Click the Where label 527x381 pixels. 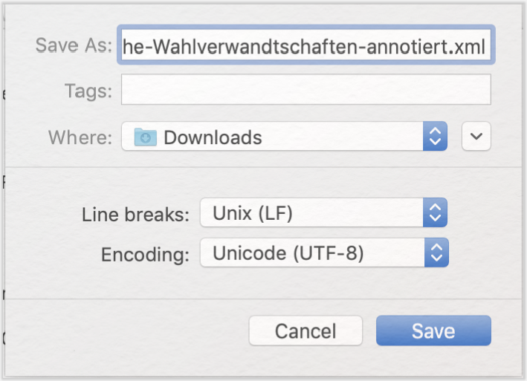coord(80,137)
